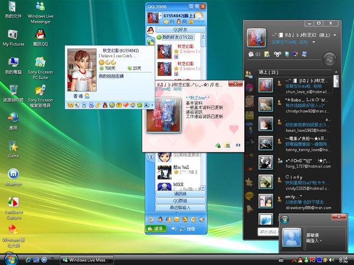The height and width of the screenshot is (265, 354).
Task: Select Cindy contact in Messenger list
Action: click(294, 182)
